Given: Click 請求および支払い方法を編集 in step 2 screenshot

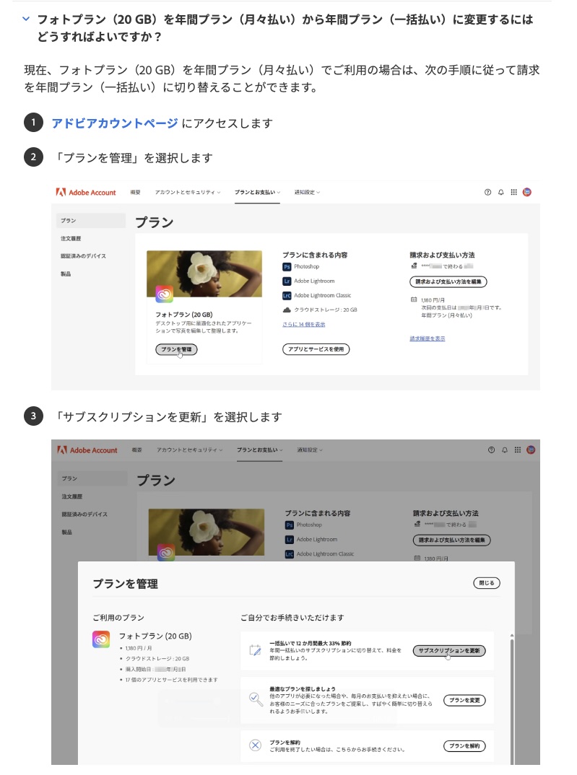Looking at the screenshot, I should [x=448, y=281].
